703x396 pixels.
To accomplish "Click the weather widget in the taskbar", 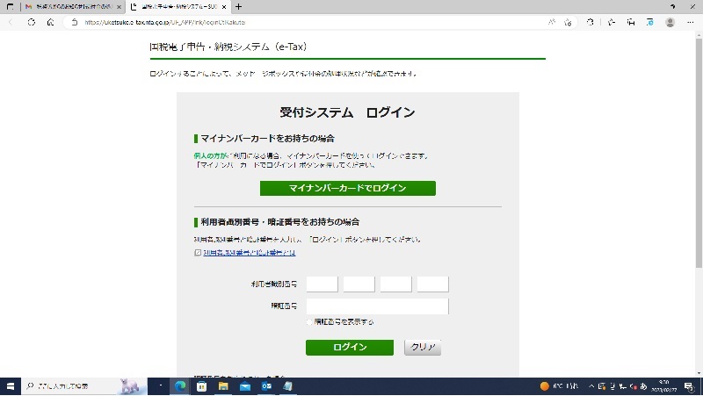I will pyautogui.click(x=560, y=386).
